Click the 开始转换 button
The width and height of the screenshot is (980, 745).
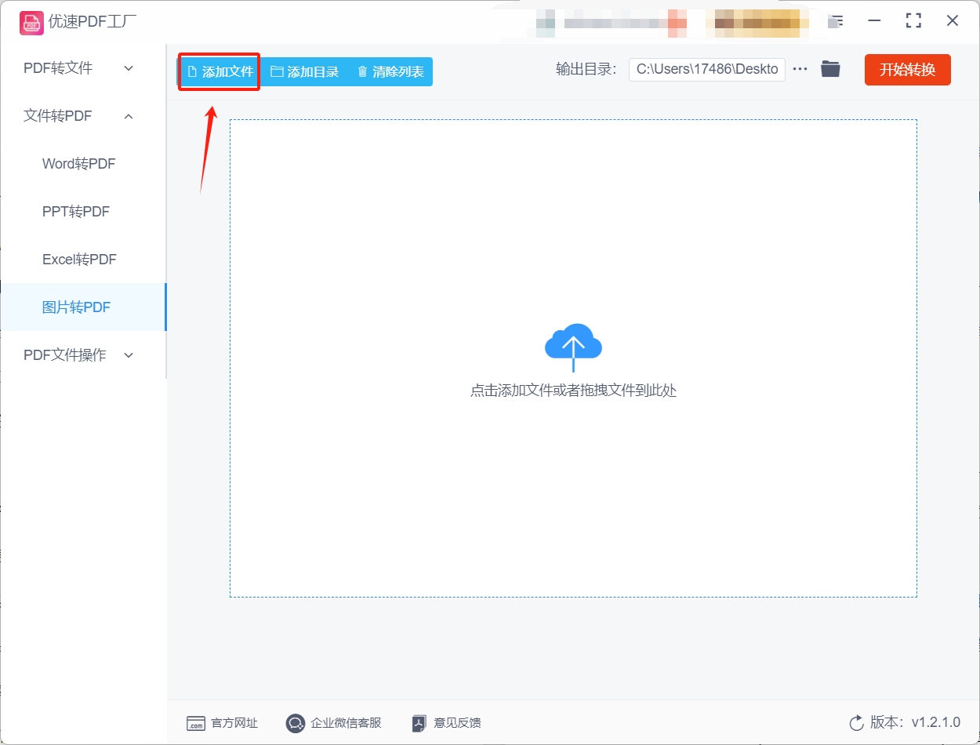(907, 69)
